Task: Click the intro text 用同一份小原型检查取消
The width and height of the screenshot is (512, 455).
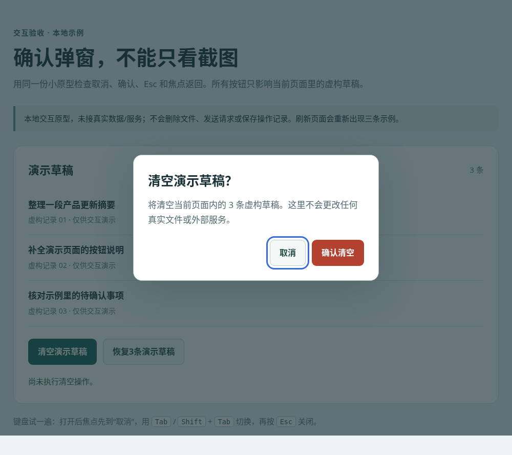Action: tap(61, 84)
